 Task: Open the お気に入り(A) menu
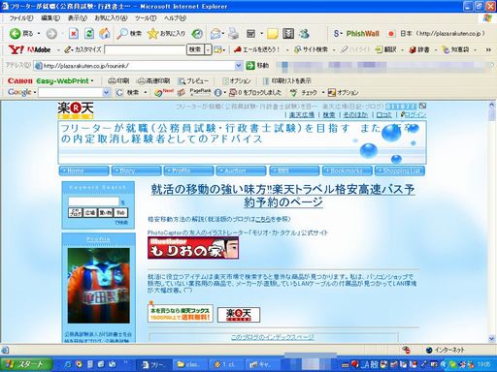(x=111, y=18)
